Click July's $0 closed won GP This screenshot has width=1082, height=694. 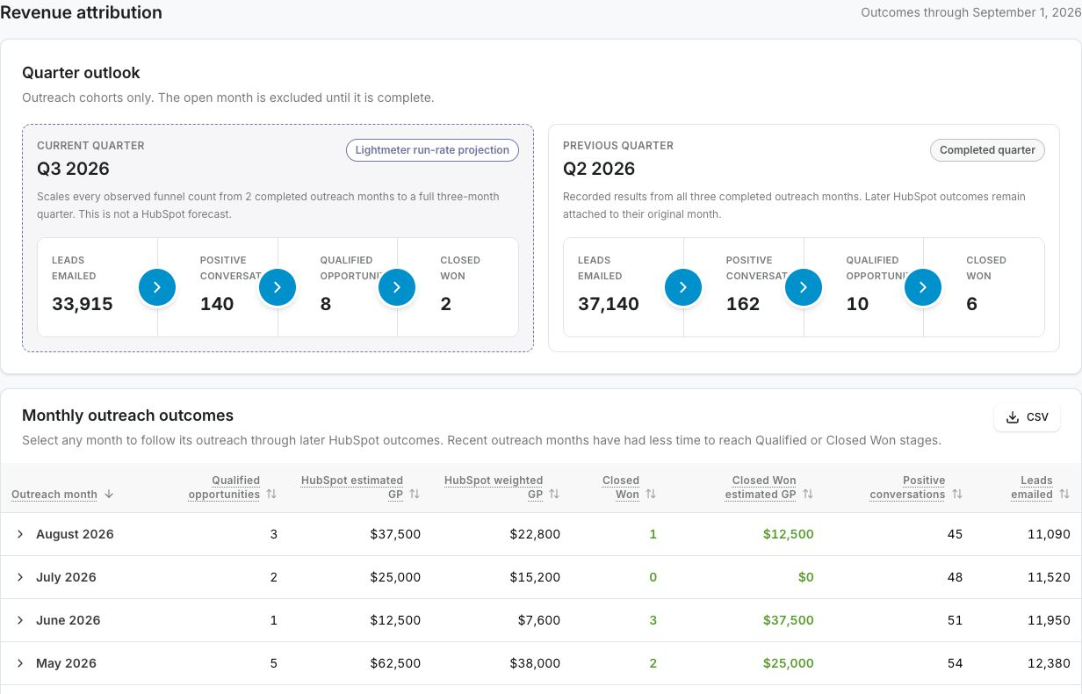pyautogui.click(x=805, y=577)
